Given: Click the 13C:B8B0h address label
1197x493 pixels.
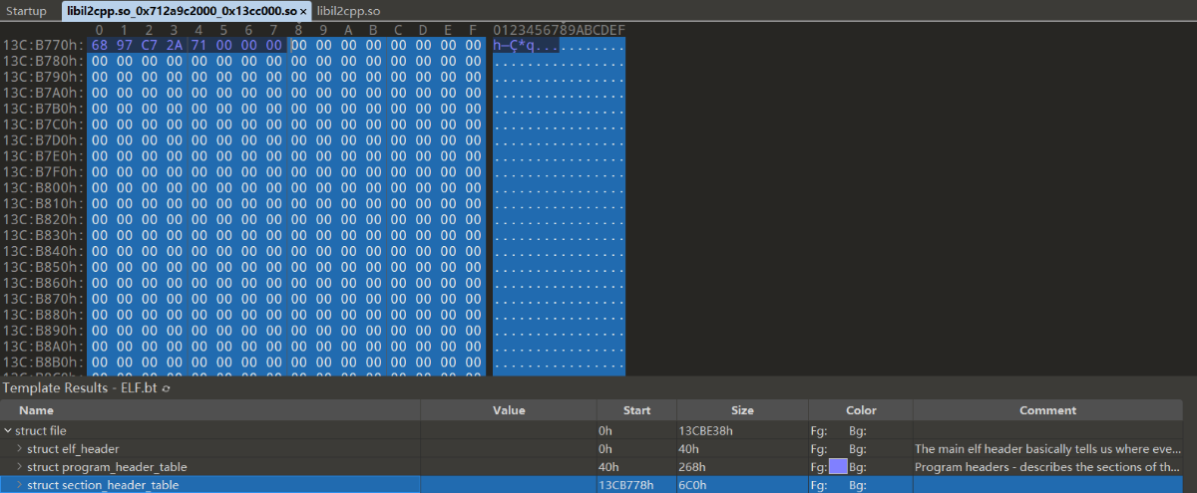Looking at the screenshot, I should pyautogui.click(x=44, y=364).
